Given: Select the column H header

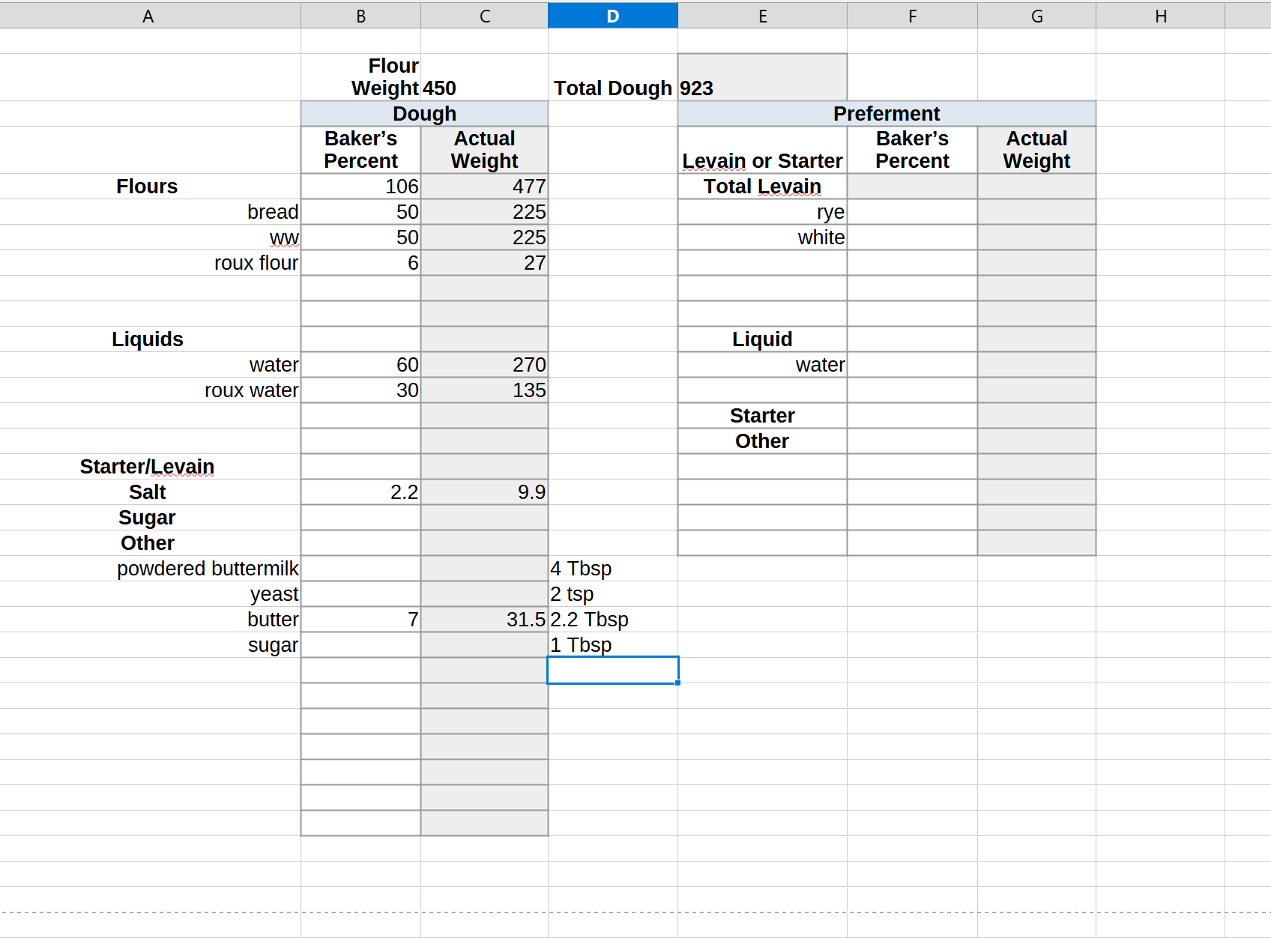Looking at the screenshot, I should pos(1160,16).
